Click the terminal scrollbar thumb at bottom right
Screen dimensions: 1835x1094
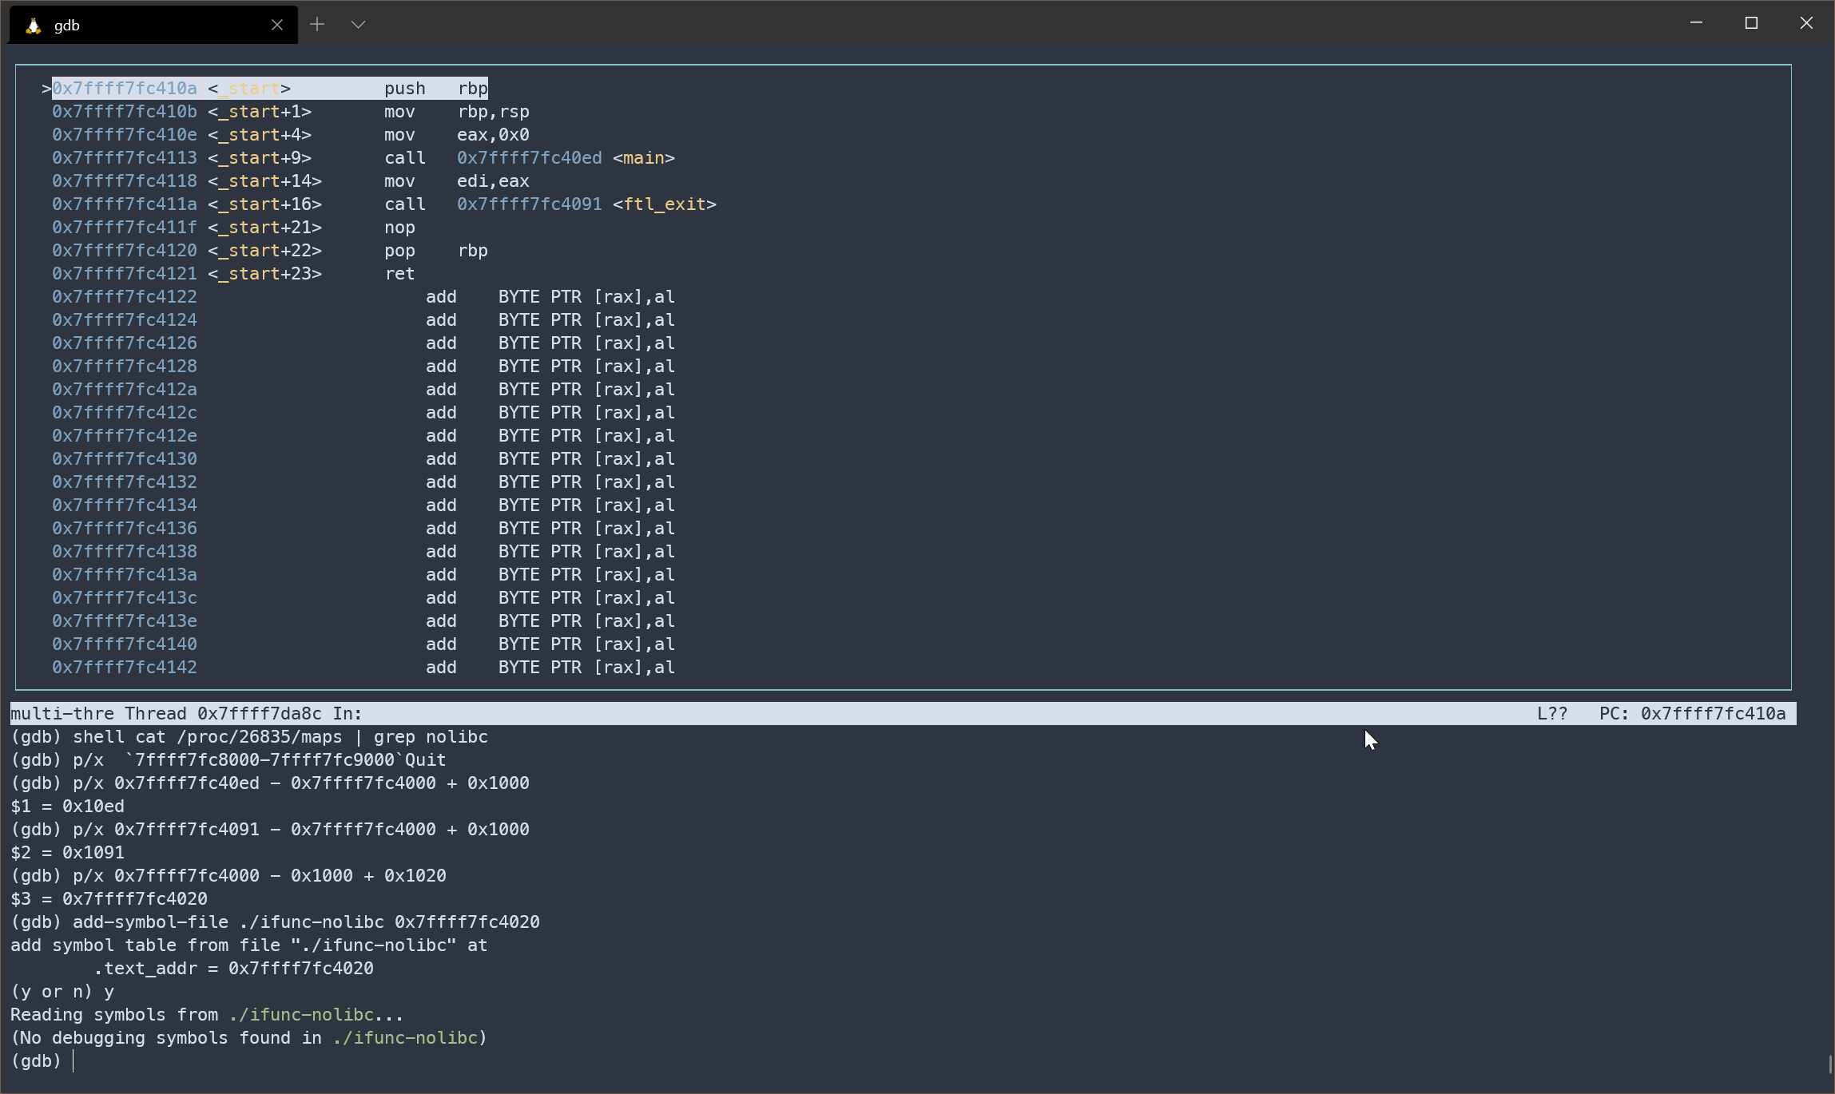click(x=1829, y=1065)
